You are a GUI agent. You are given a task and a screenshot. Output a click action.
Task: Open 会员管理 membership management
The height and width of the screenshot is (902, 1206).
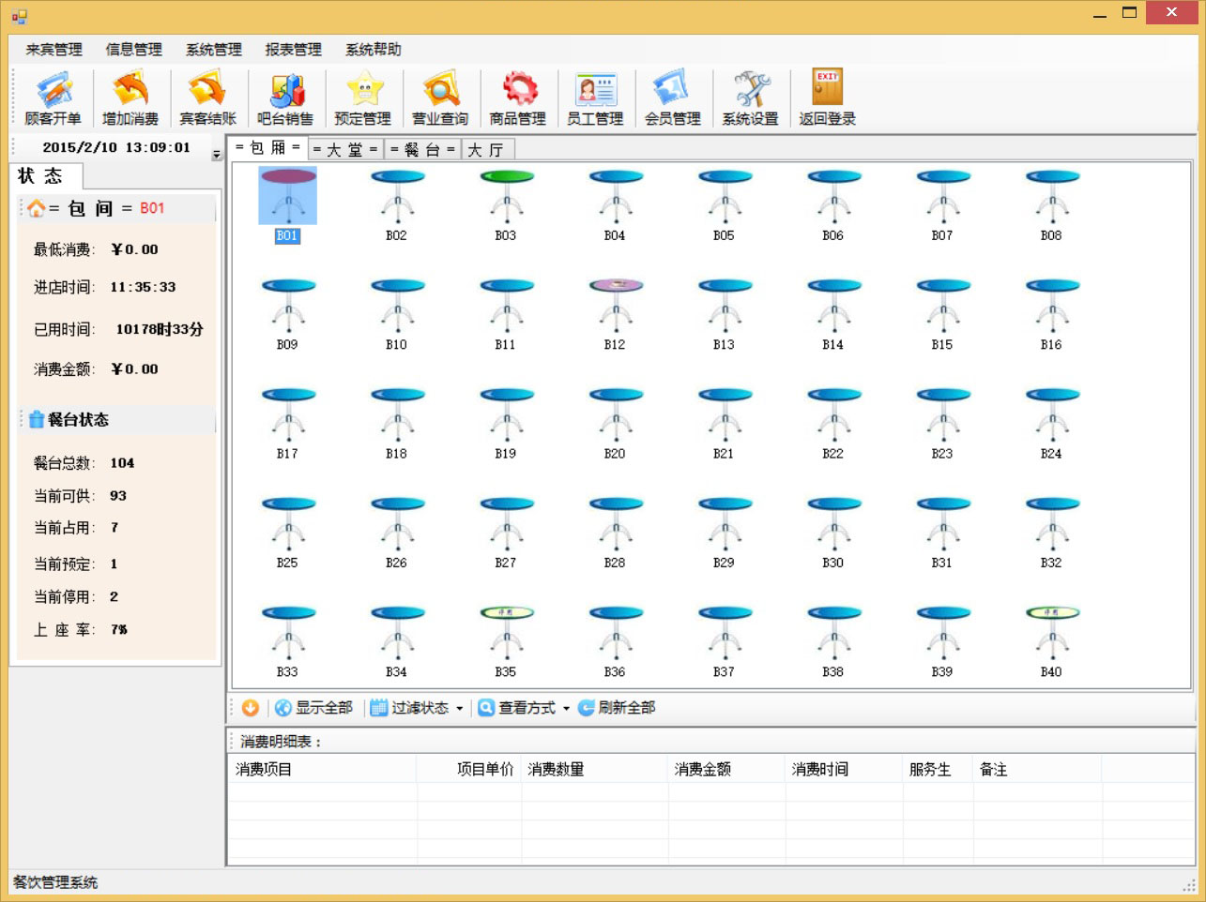pyautogui.click(x=673, y=97)
